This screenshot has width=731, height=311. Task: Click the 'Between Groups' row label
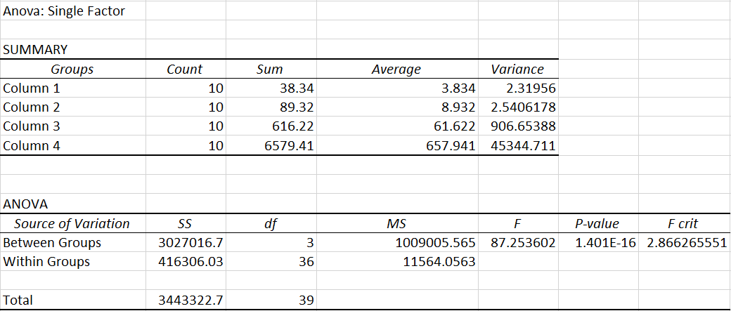pyautogui.click(x=52, y=243)
